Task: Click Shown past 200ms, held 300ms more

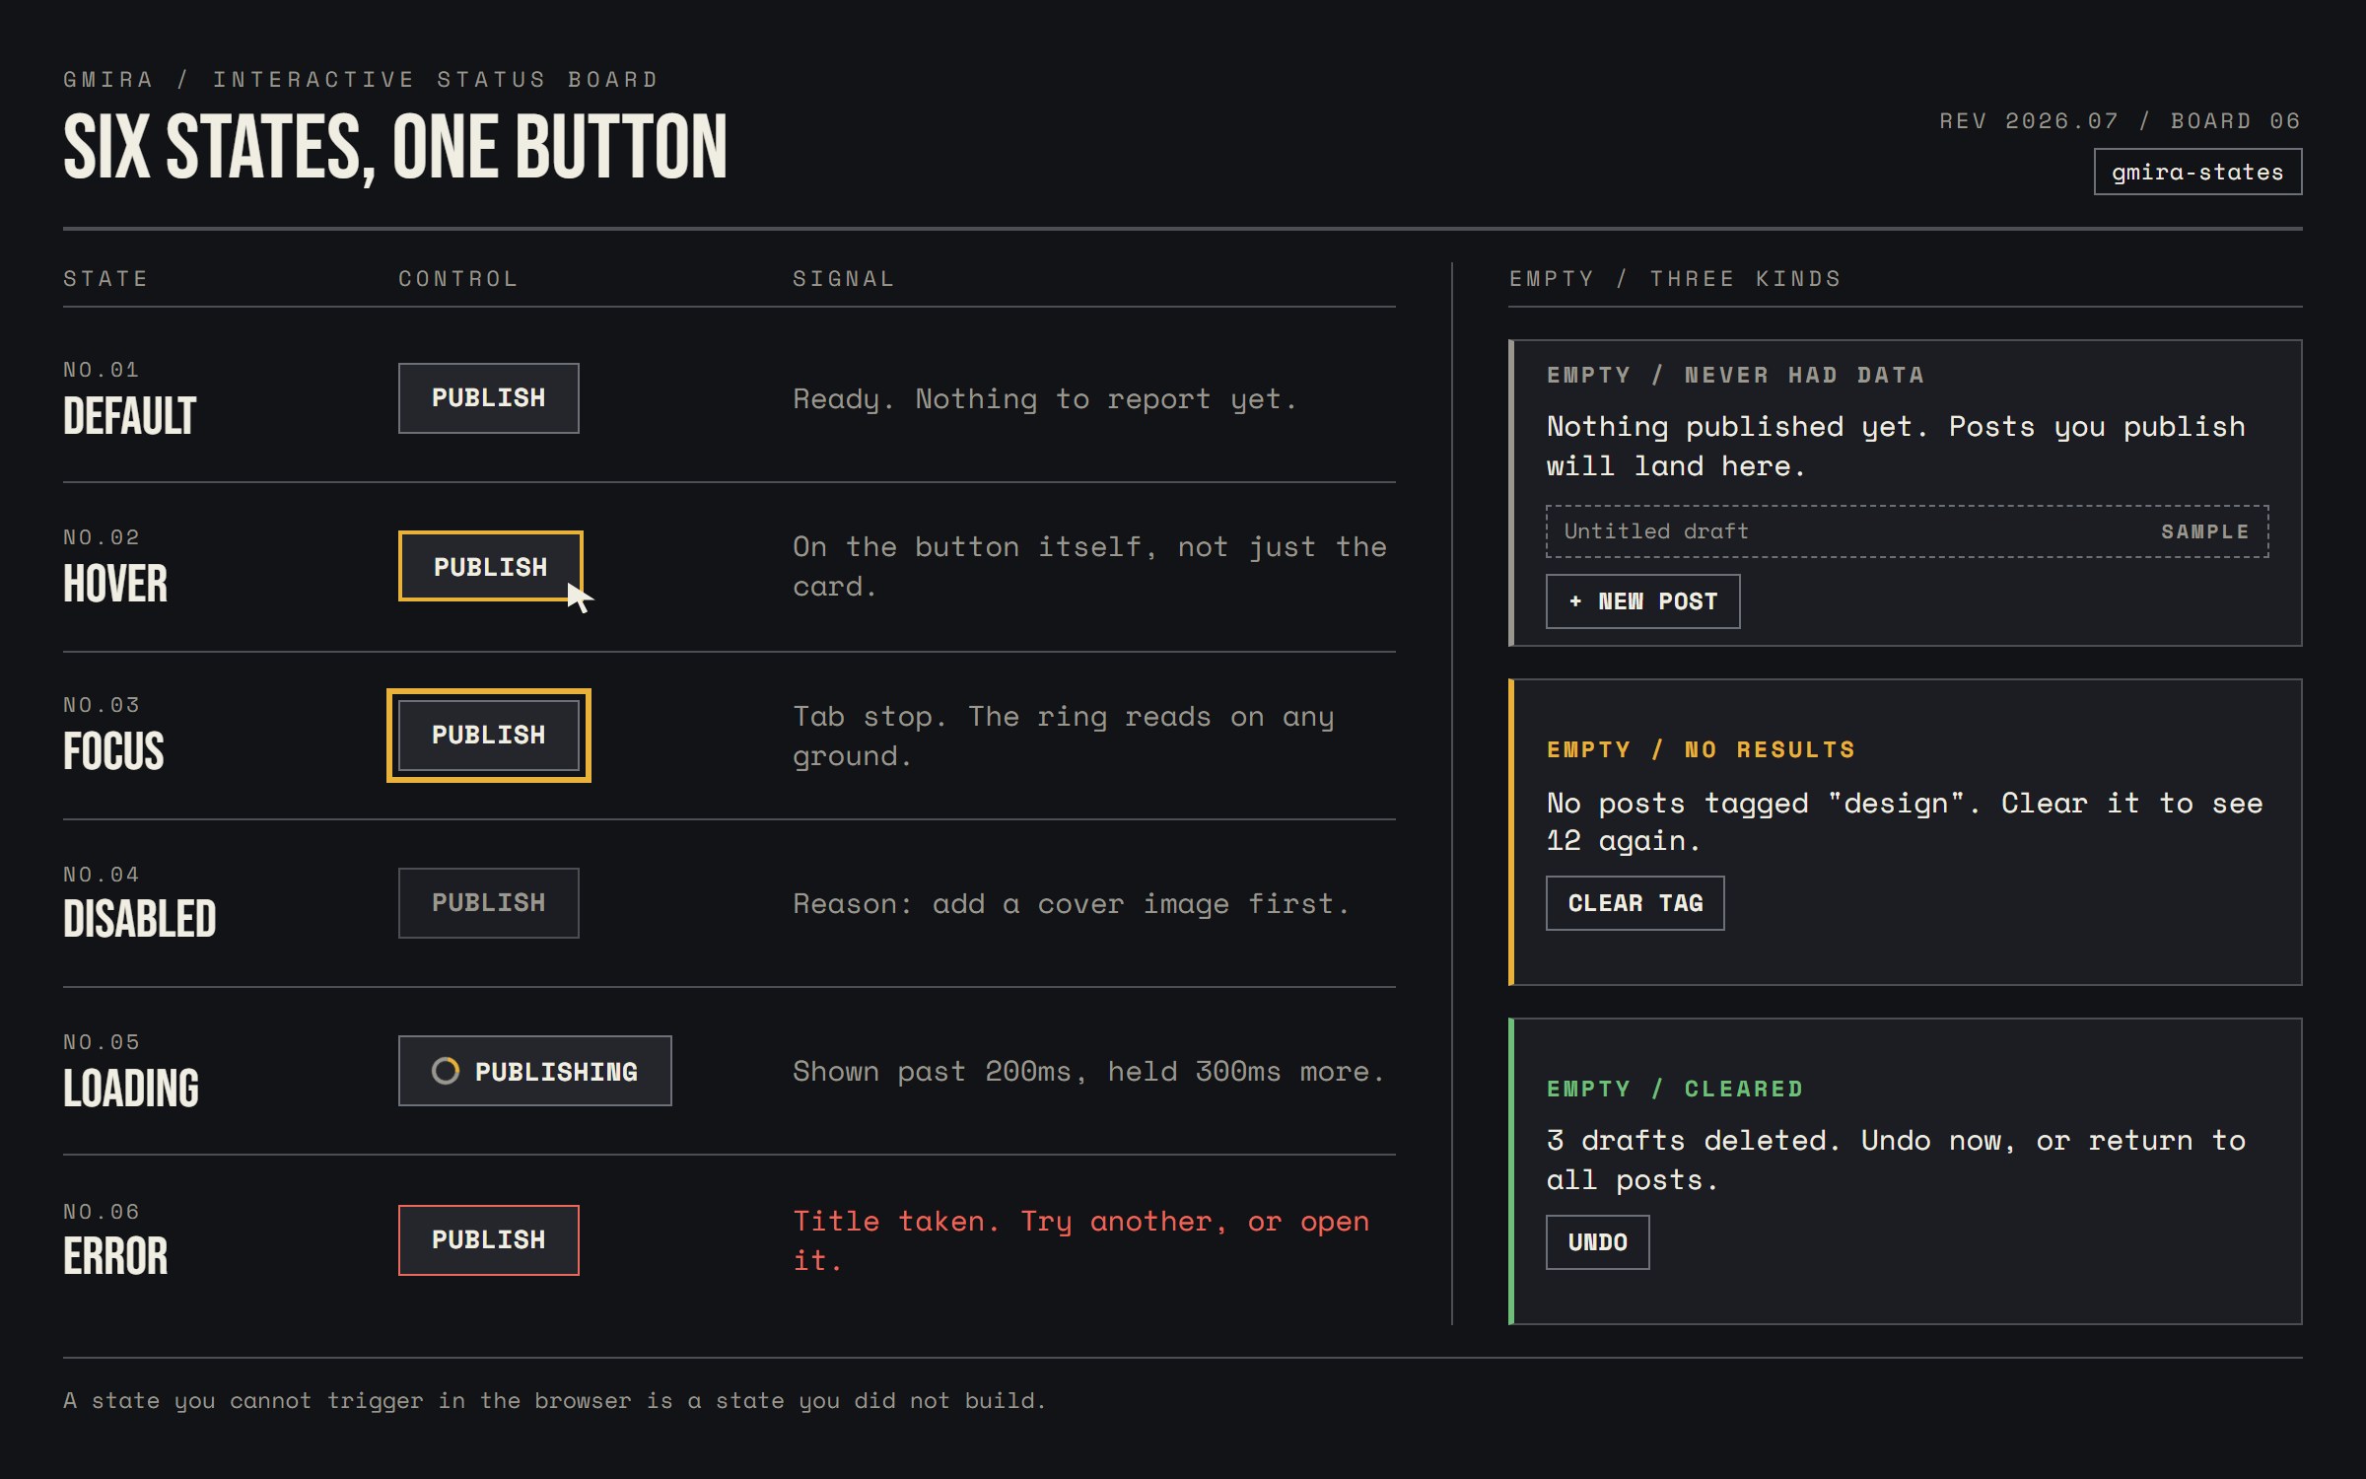Action: [1088, 1072]
